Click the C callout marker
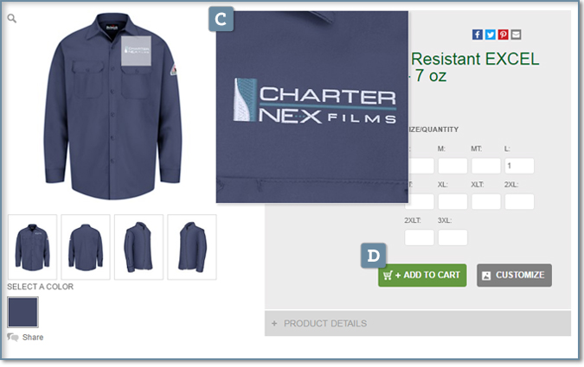Image resolution: width=584 pixels, height=367 pixels. tap(221, 19)
